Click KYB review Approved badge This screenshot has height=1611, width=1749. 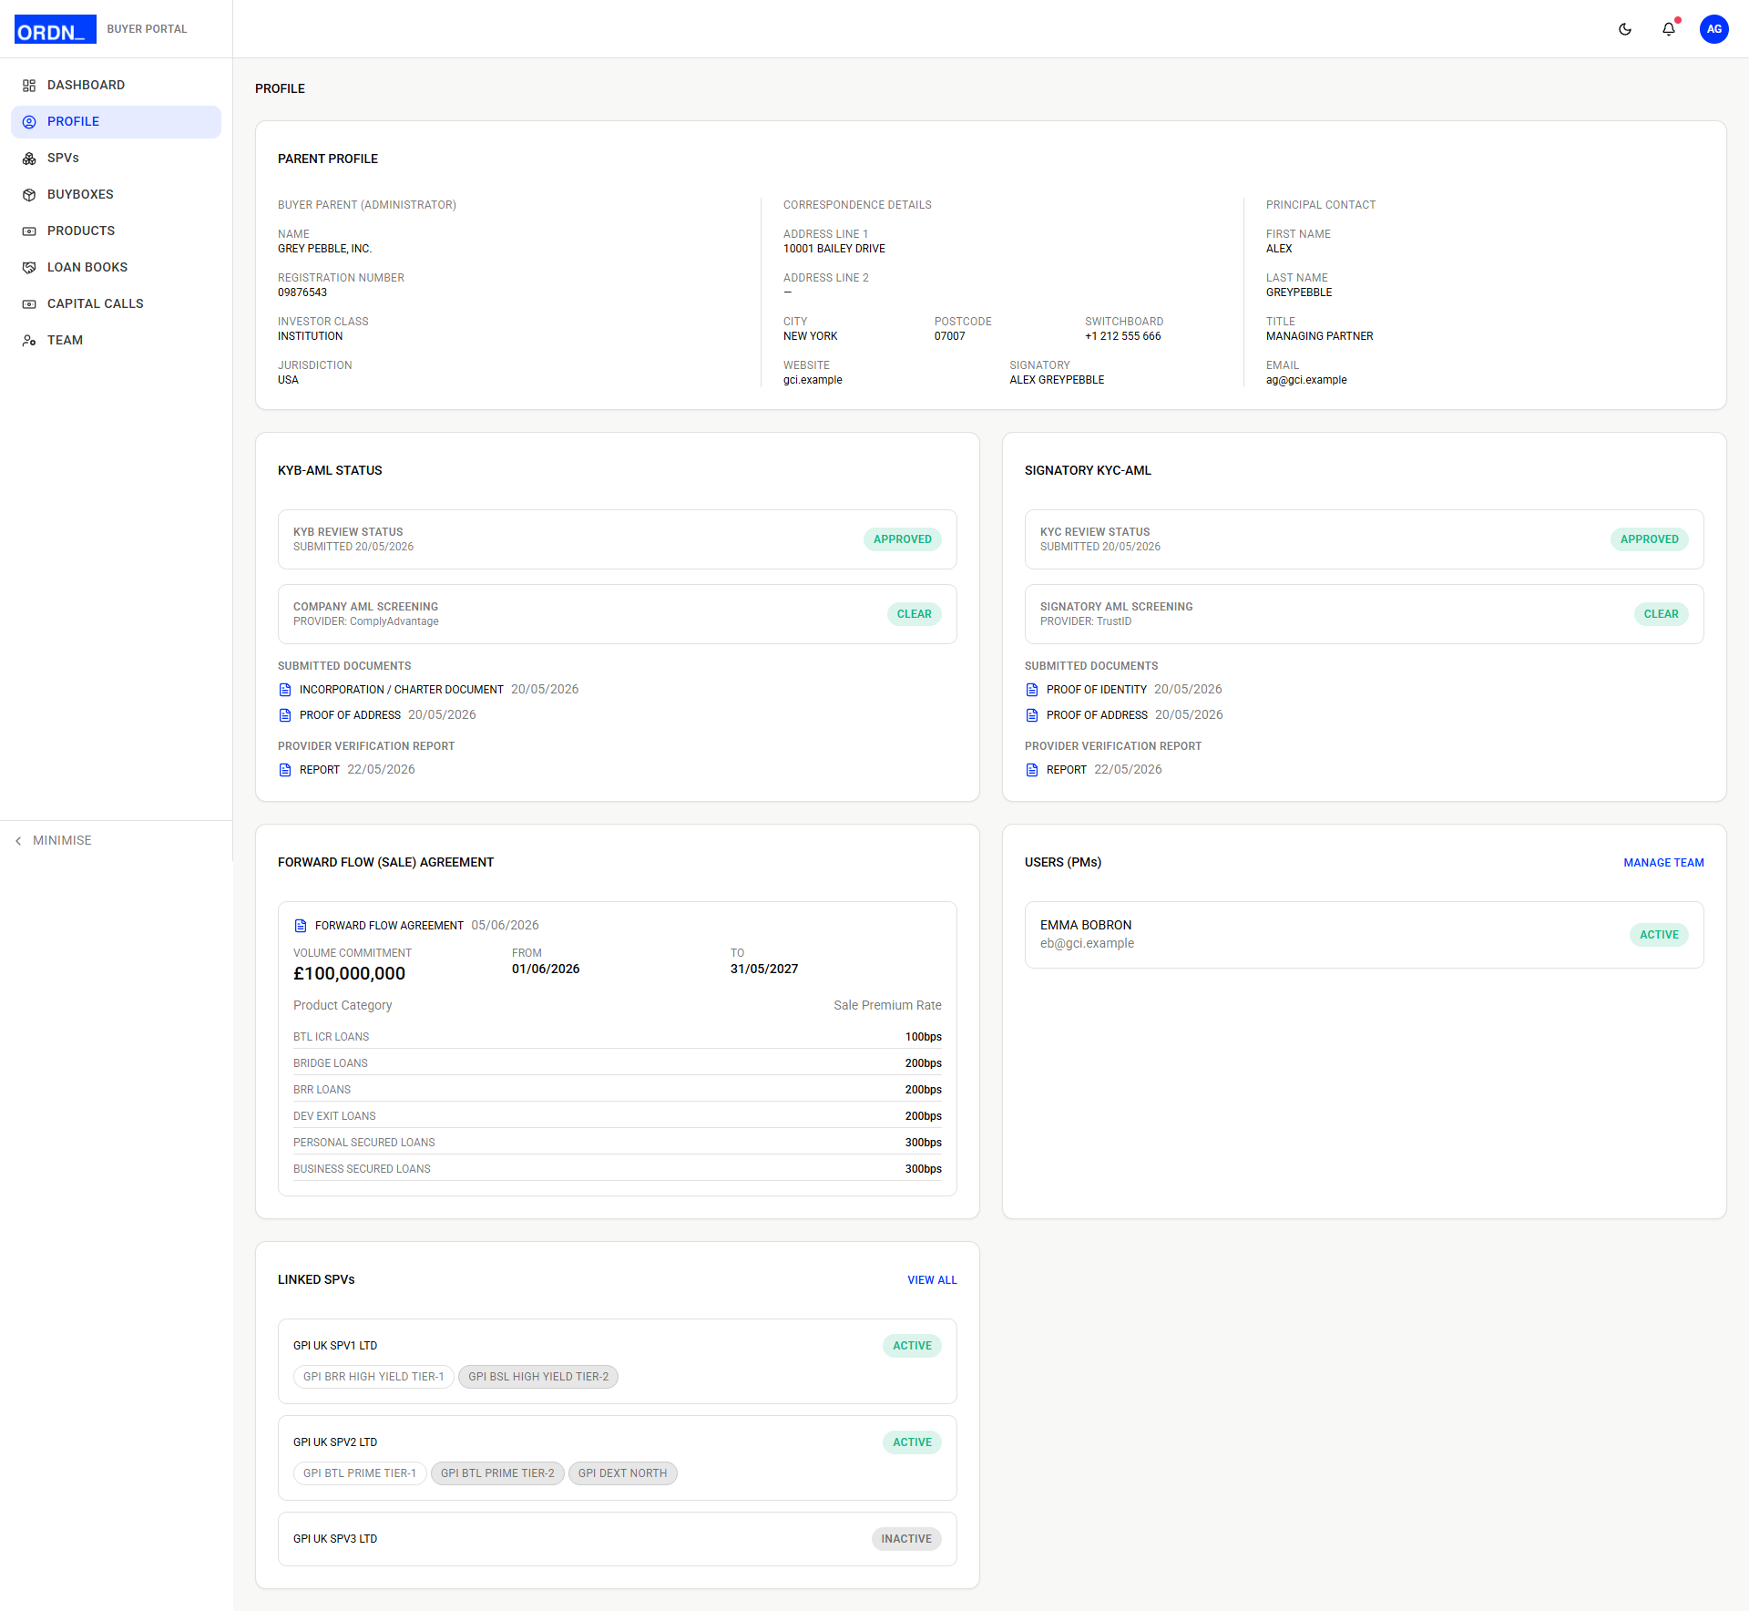coord(902,539)
